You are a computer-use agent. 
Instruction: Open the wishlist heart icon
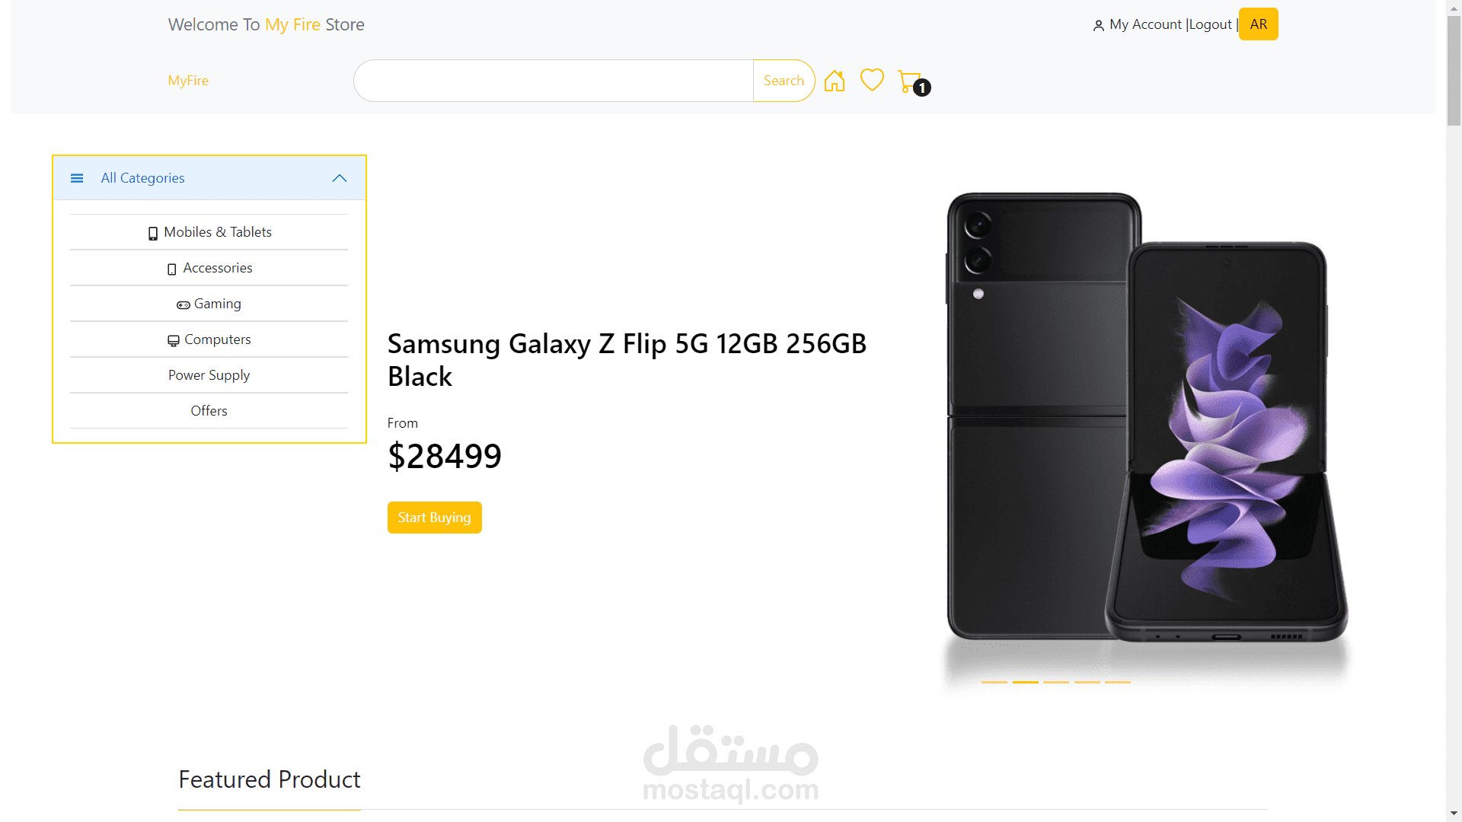[872, 80]
